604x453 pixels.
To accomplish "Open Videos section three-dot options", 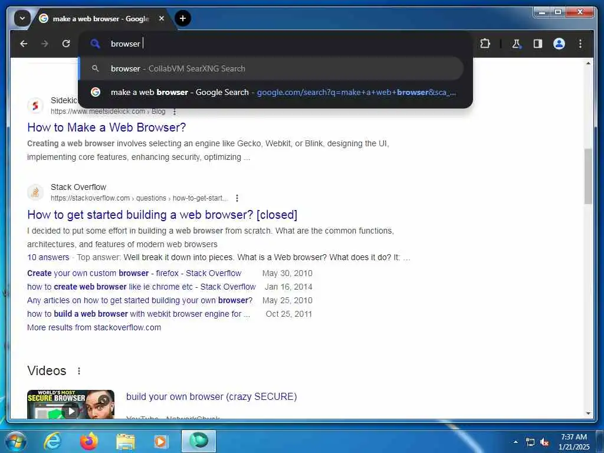I will coord(79,370).
